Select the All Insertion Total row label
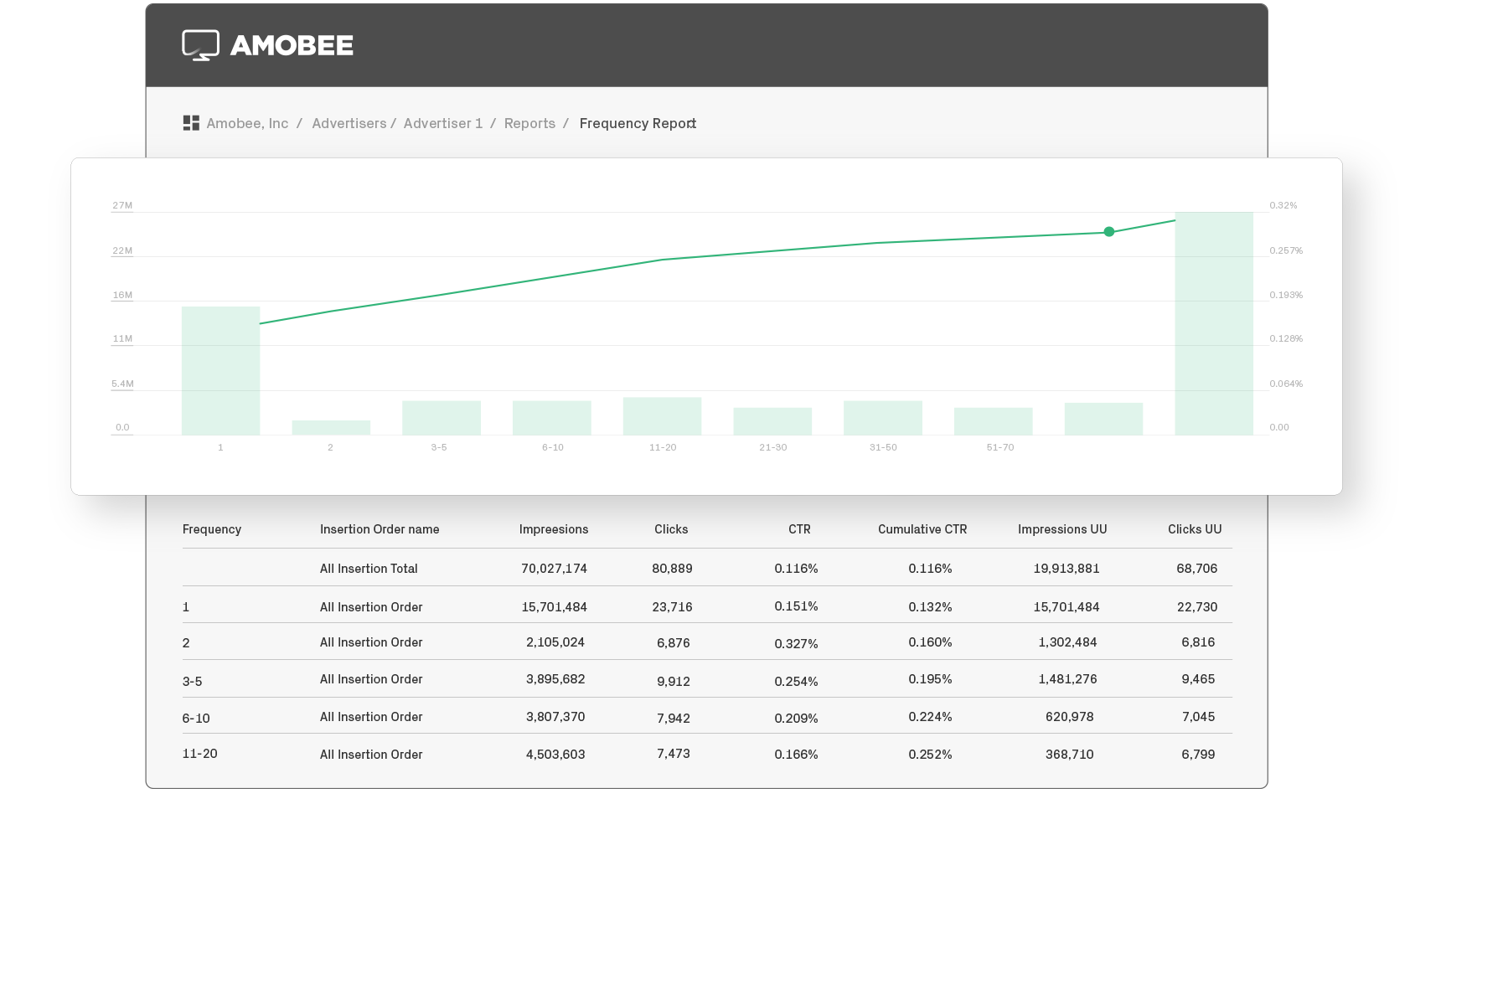 (369, 569)
